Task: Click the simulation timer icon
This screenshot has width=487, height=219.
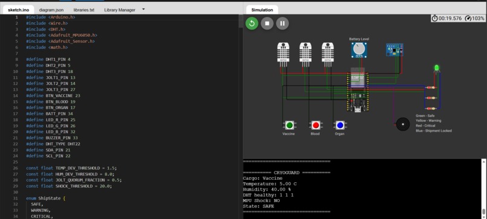Action: click(x=435, y=18)
